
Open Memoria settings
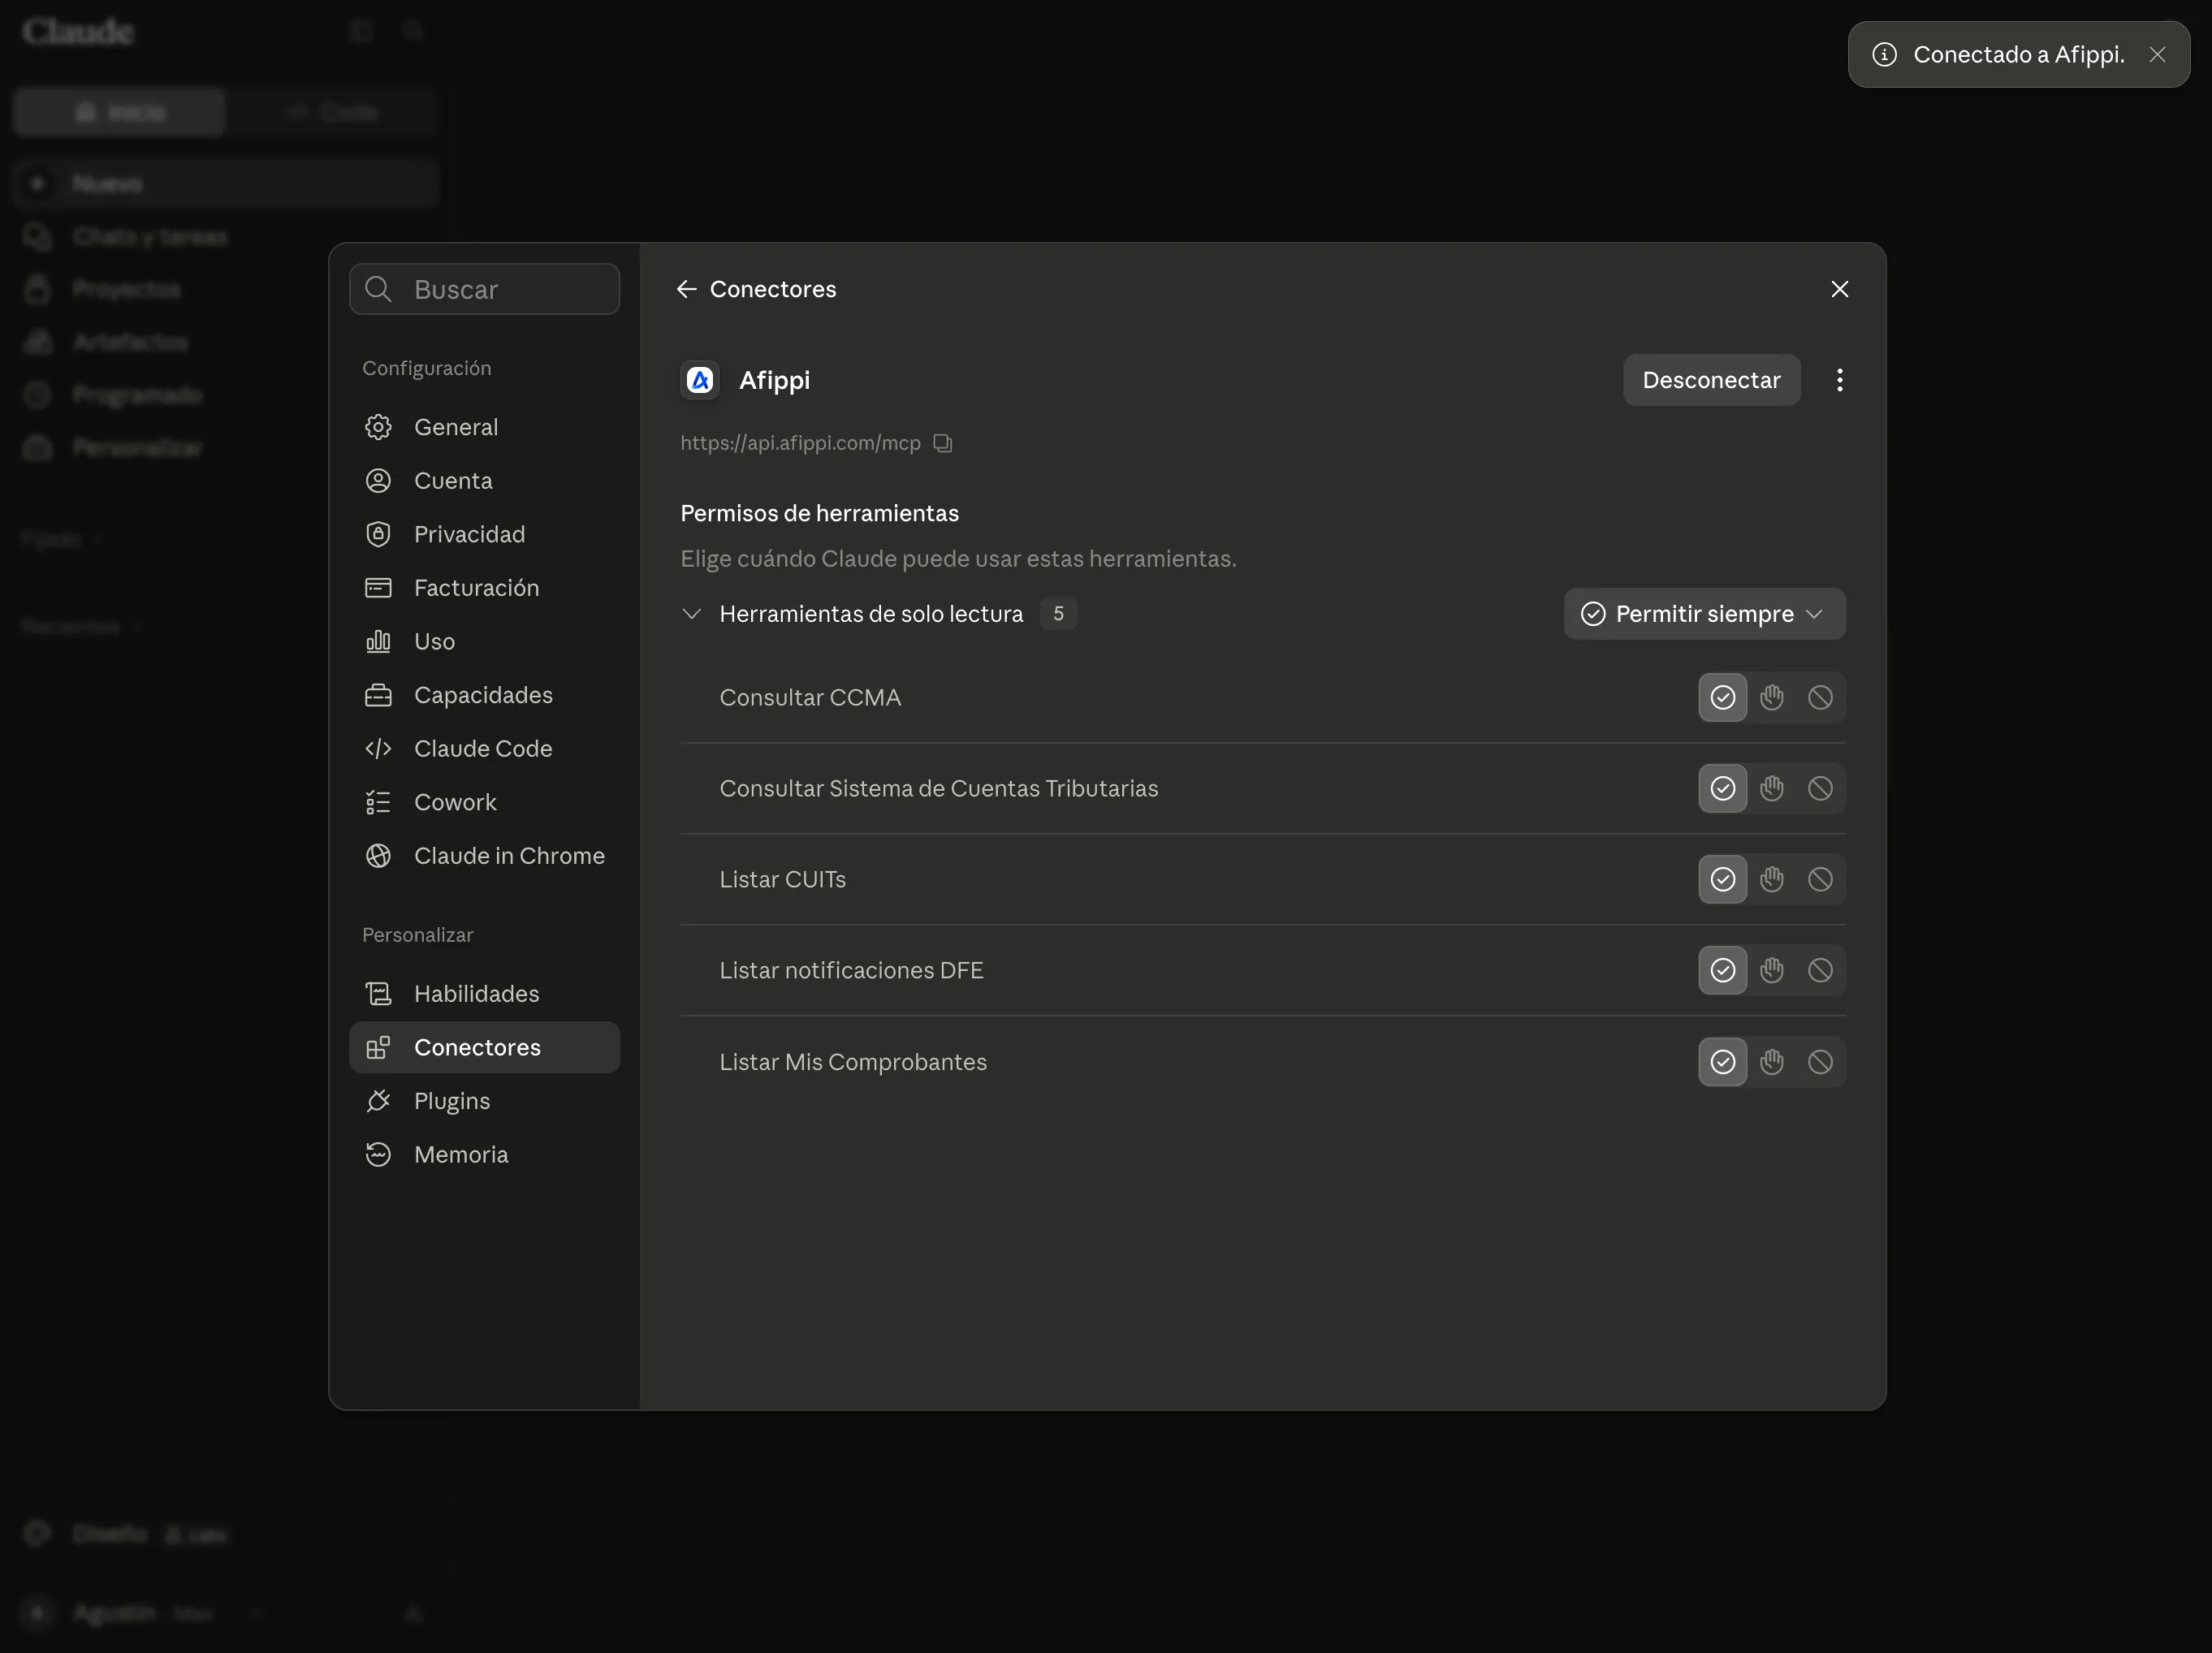484,1155
